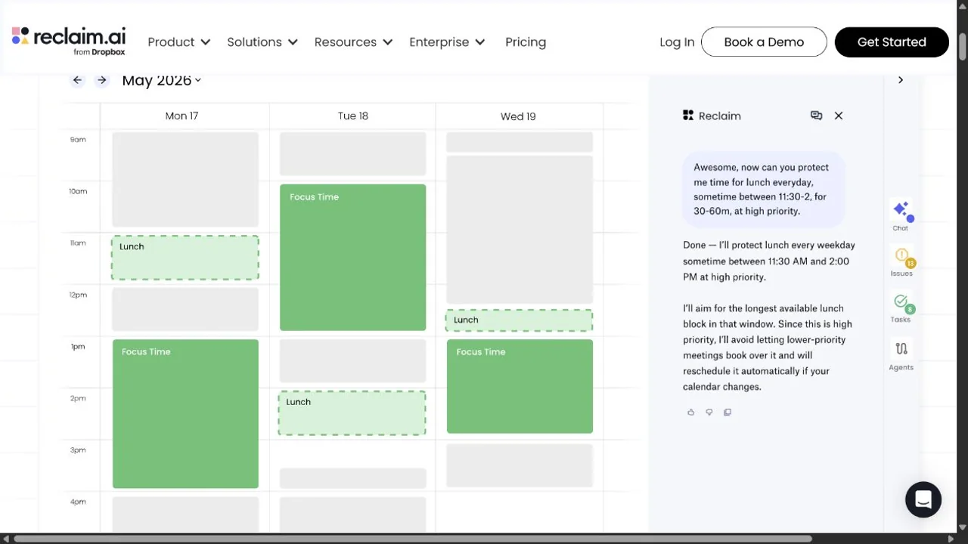Click the horizontal scrollbar thumb
Screen dimensions: 968x544
(413, 539)
